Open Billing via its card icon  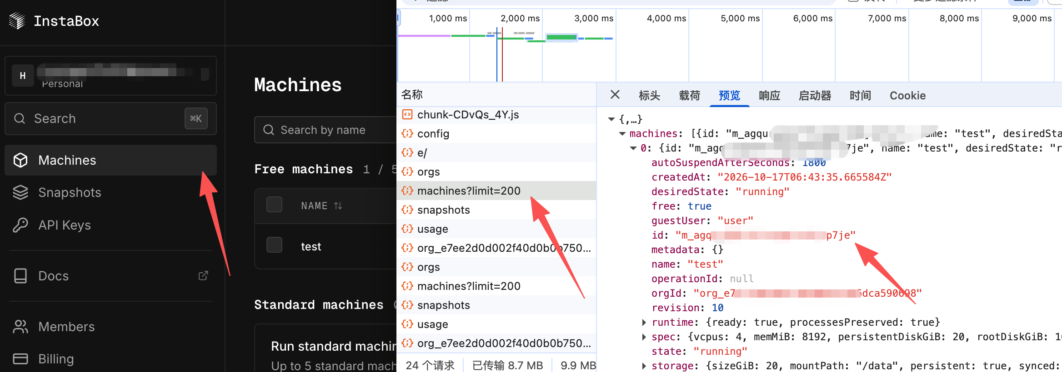point(20,359)
